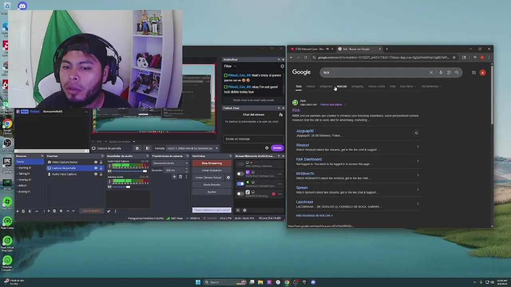This screenshot has width=511, height=287.
Task: Toggle visibility of Audio Input Capture source
Action: [x=95, y=174]
